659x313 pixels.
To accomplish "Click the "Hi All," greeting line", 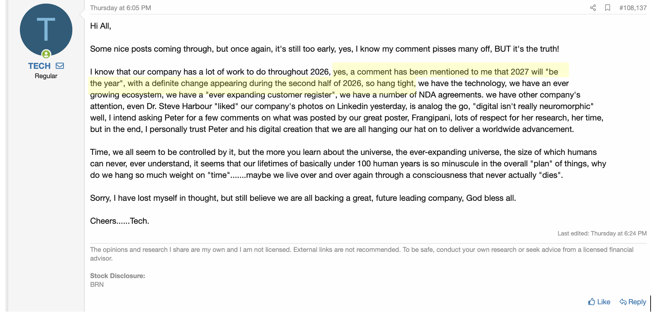I will pos(101,26).
